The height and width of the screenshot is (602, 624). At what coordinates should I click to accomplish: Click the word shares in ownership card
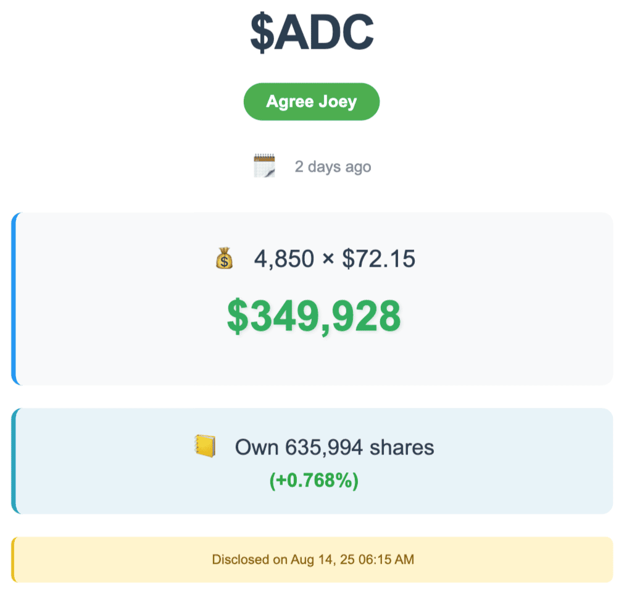point(402,447)
